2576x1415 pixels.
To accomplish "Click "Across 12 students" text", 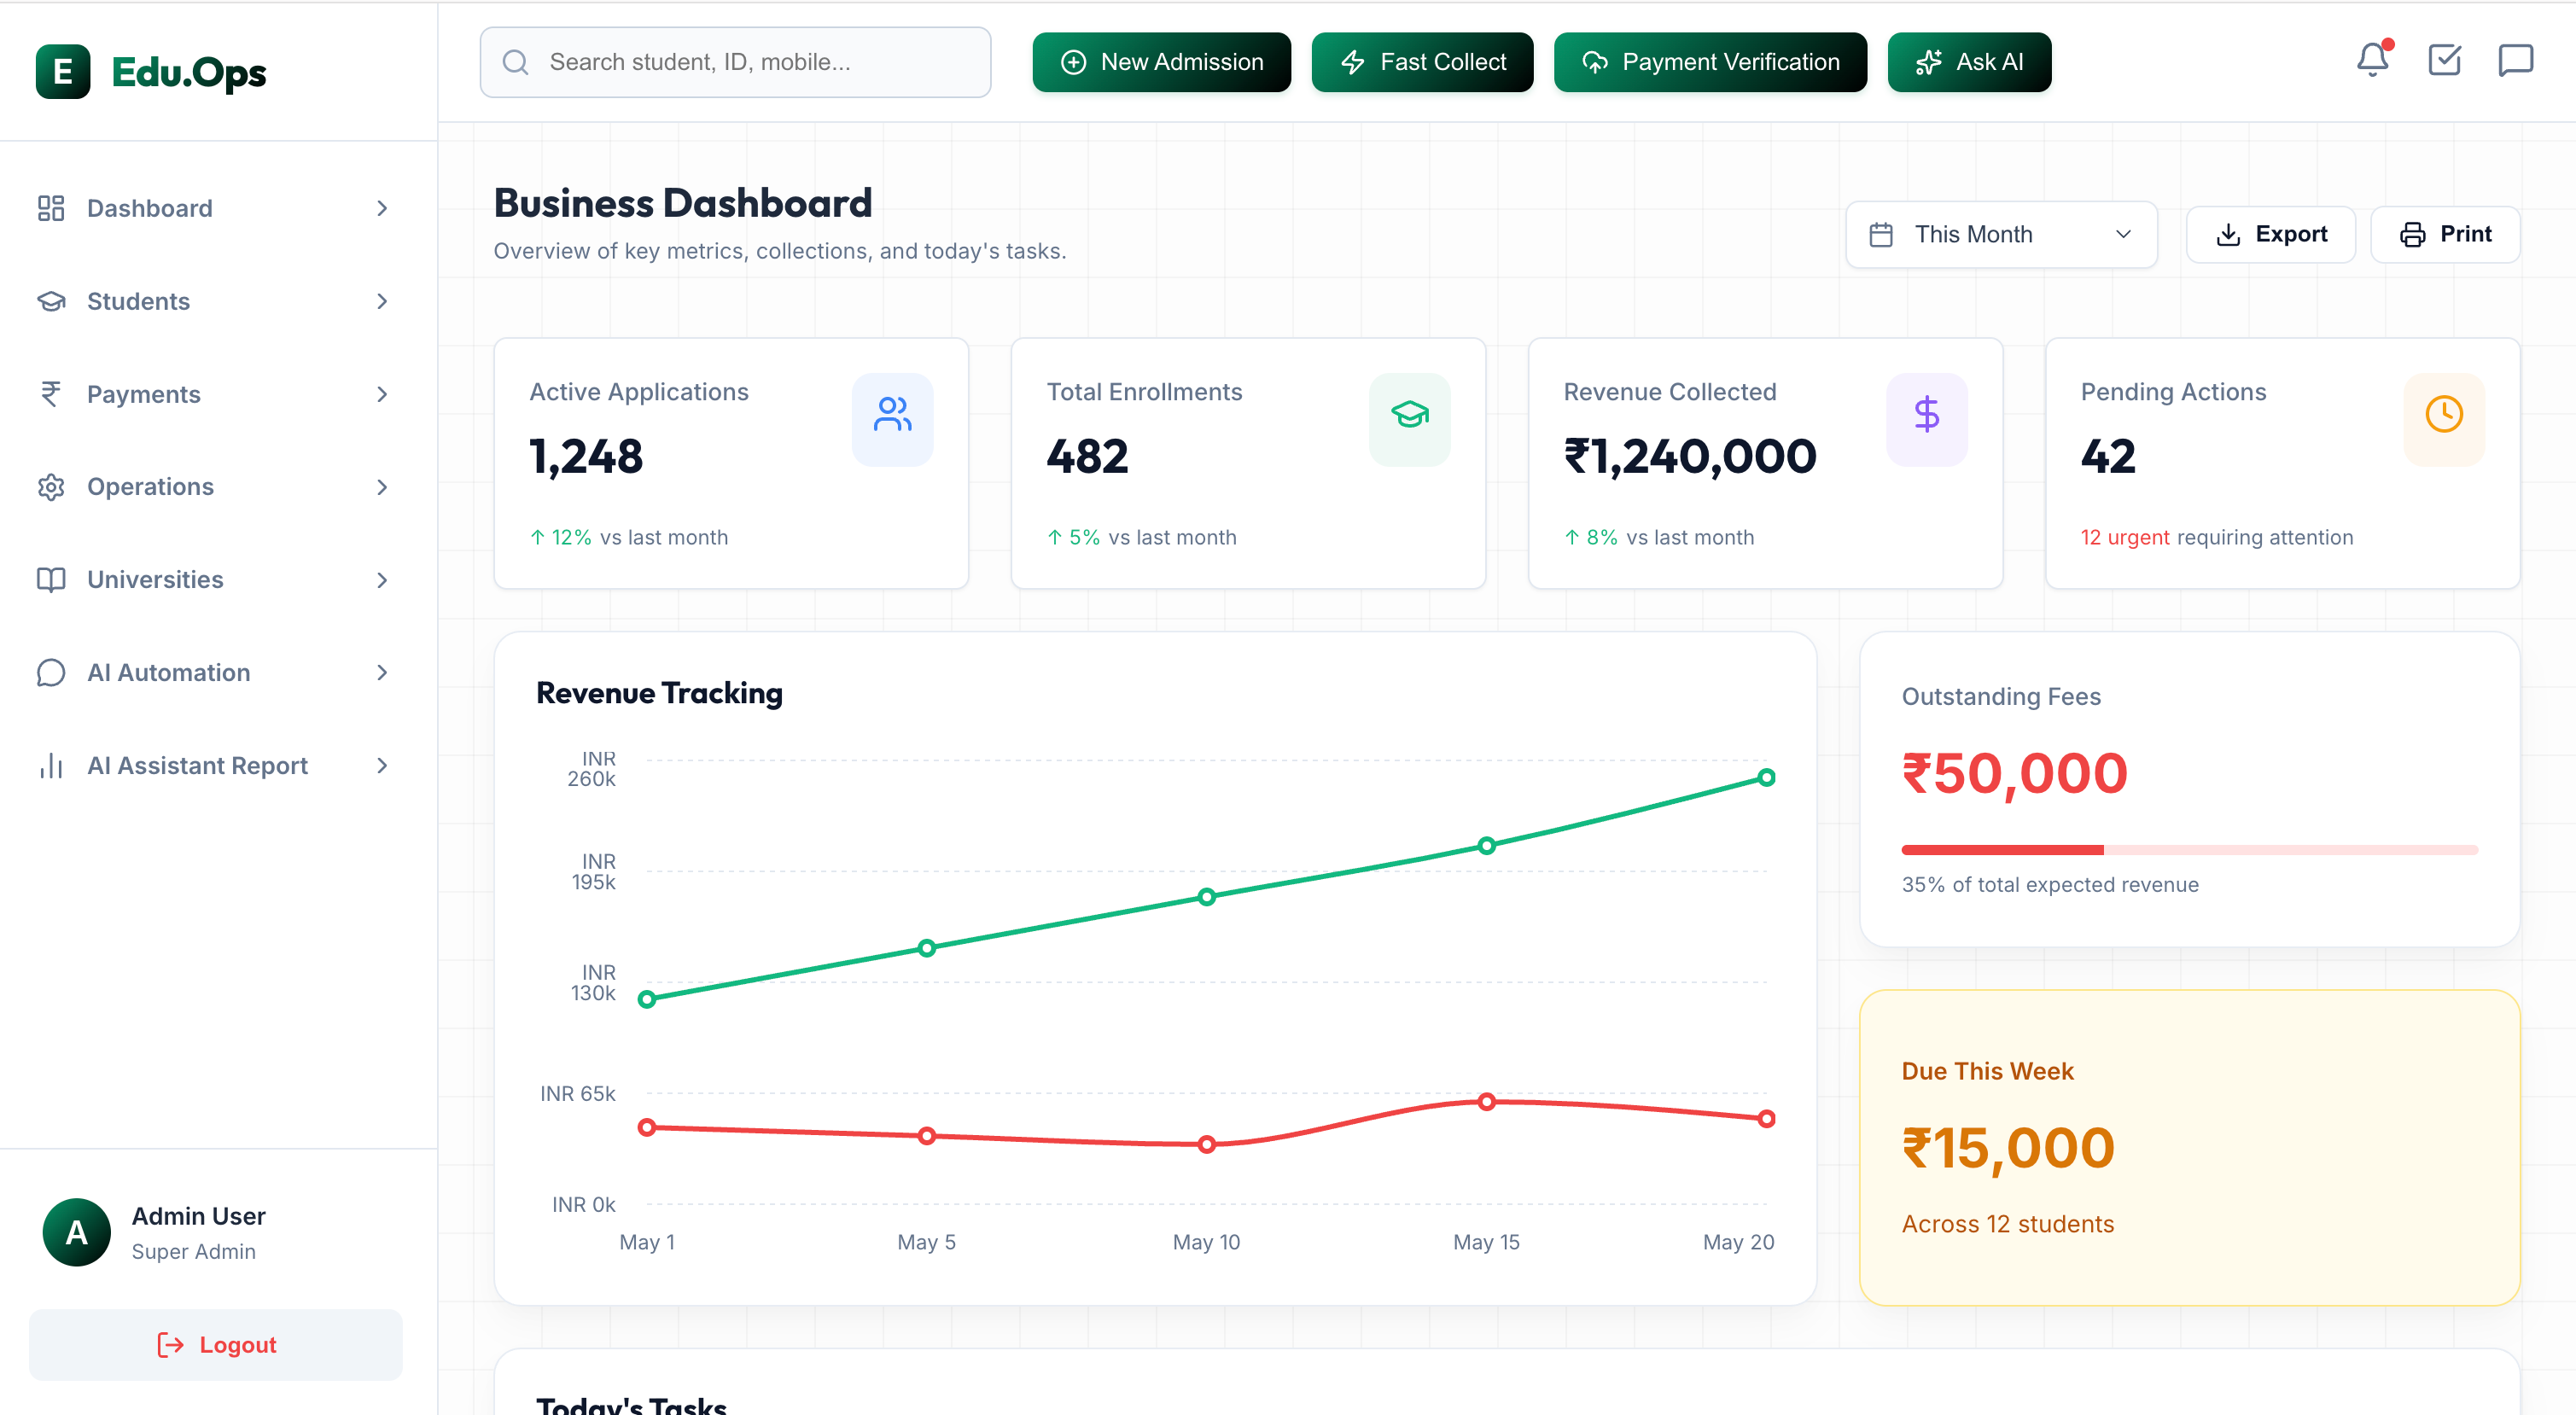I will pos(2007,1223).
